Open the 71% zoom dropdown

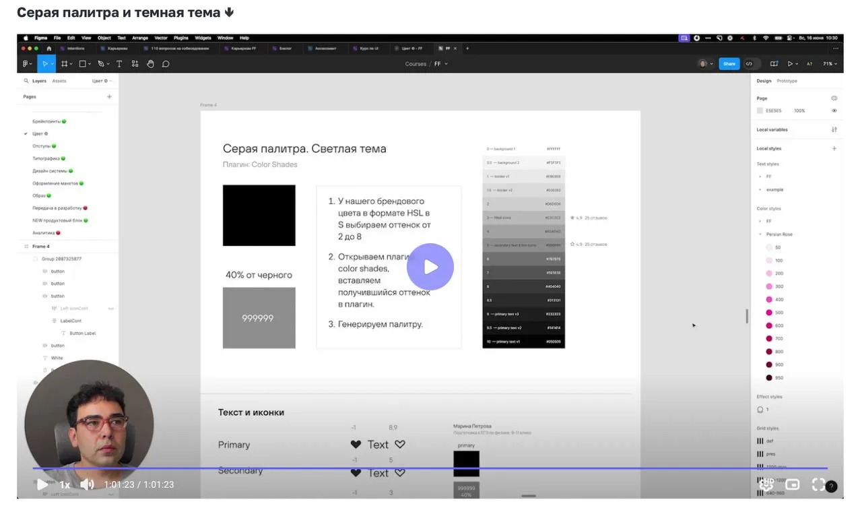[x=831, y=63]
